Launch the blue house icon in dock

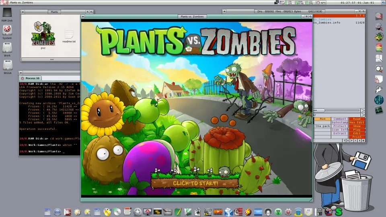228,212
